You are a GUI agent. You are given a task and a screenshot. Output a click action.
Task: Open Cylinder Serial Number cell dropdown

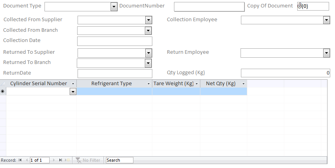(73, 91)
